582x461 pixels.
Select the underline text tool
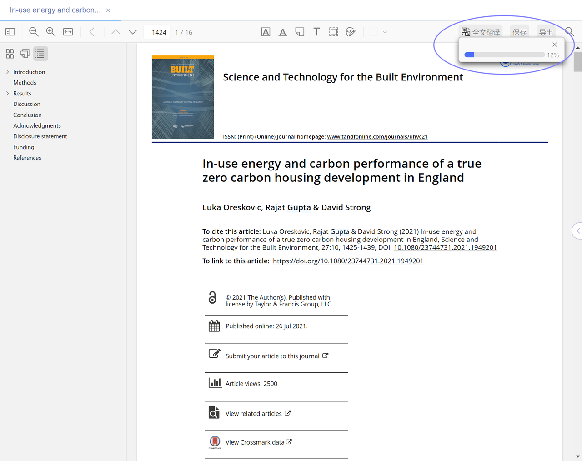[283, 32]
